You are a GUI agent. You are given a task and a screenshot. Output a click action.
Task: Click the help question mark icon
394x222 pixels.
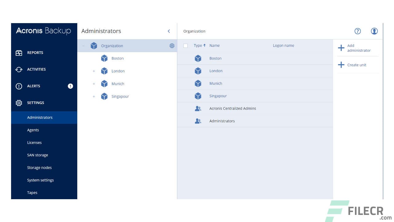tap(358, 31)
